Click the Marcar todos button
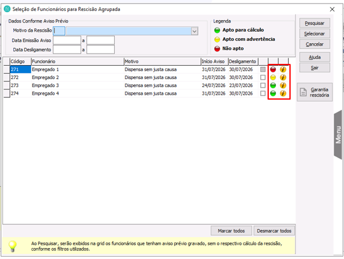This screenshot has width=344, height=259. click(231, 231)
